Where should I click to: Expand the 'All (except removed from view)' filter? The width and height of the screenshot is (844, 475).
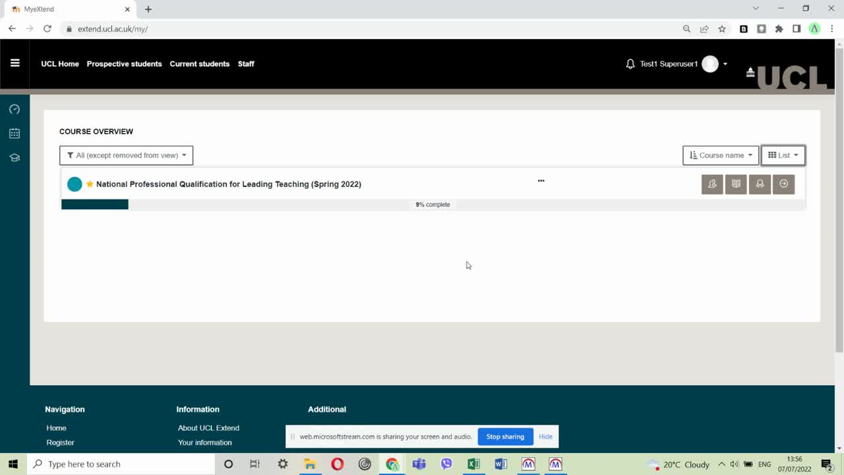point(126,155)
